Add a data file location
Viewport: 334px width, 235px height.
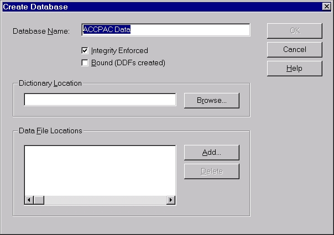pos(212,153)
